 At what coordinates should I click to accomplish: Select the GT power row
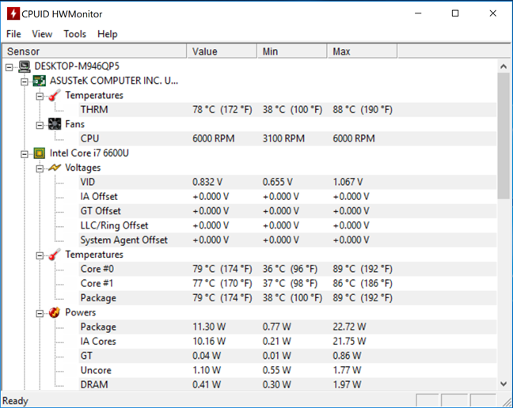(287, 356)
